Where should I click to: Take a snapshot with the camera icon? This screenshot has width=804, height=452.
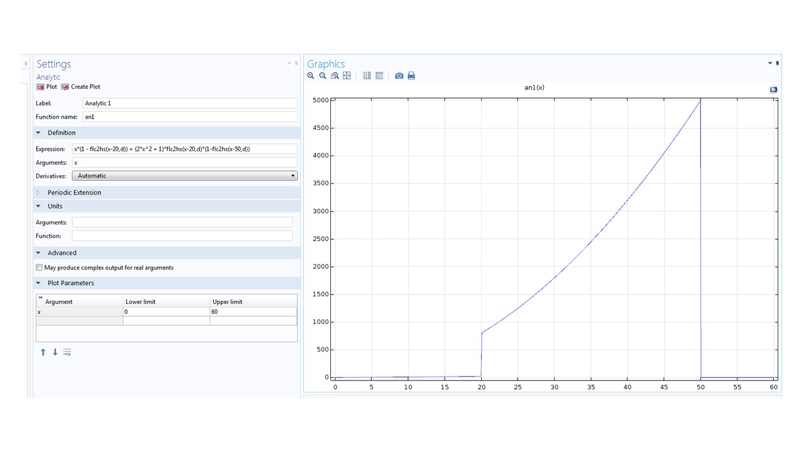coord(399,76)
